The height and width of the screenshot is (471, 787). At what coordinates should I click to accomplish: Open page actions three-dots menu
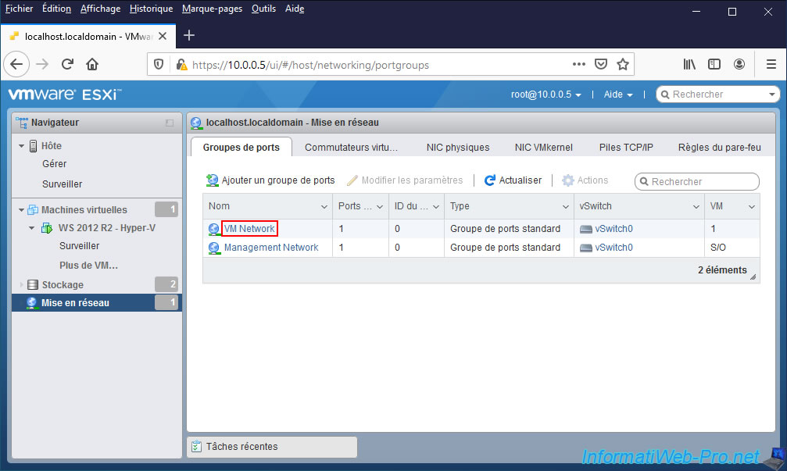578,64
